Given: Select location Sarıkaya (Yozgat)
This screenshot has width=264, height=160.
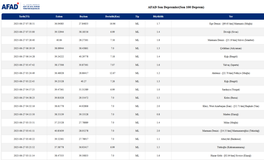Looking at the screenshot, I should tap(231, 90).
